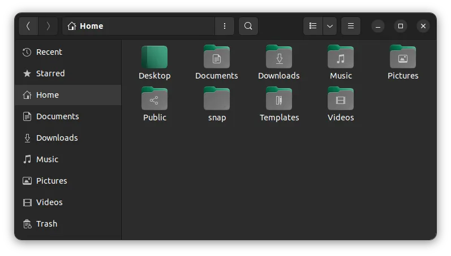
Task: Click the search magnifier button
Action: click(248, 26)
